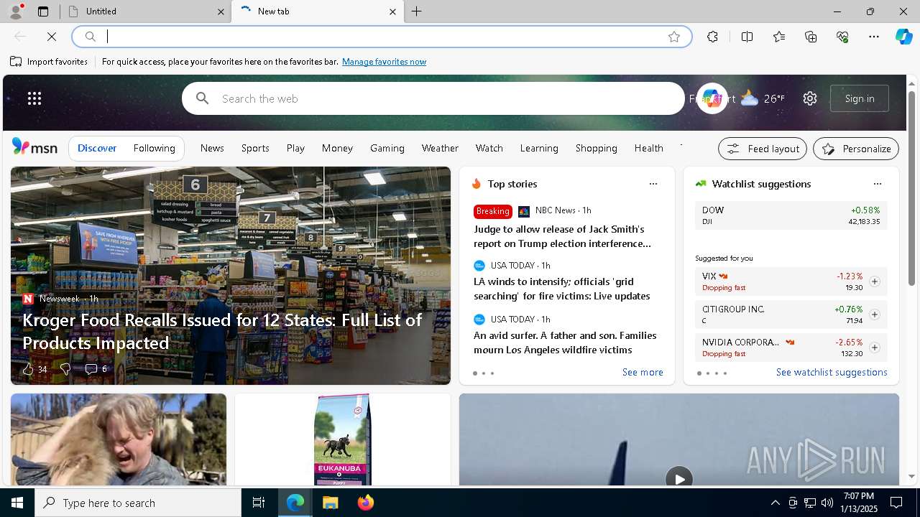Image resolution: width=920 pixels, height=517 pixels.
Task: Click See more top stories
Action: [x=643, y=372]
